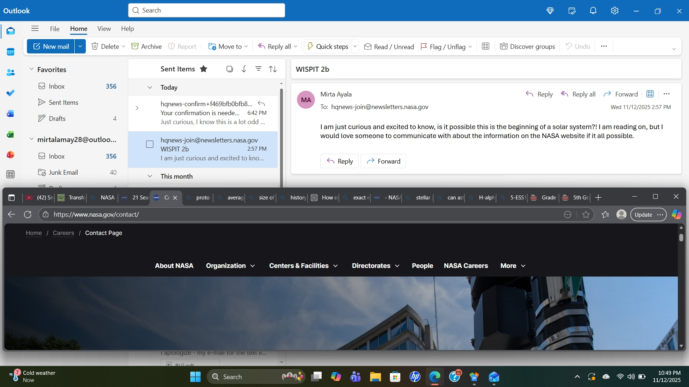Click Reply button below the message body
The width and height of the screenshot is (689, 387).
(339, 161)
